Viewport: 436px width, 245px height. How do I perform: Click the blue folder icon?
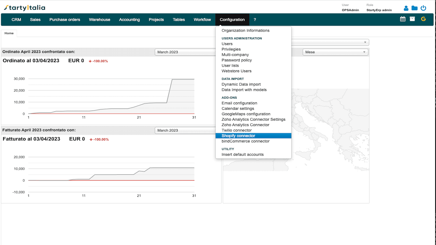click(414, 8)
